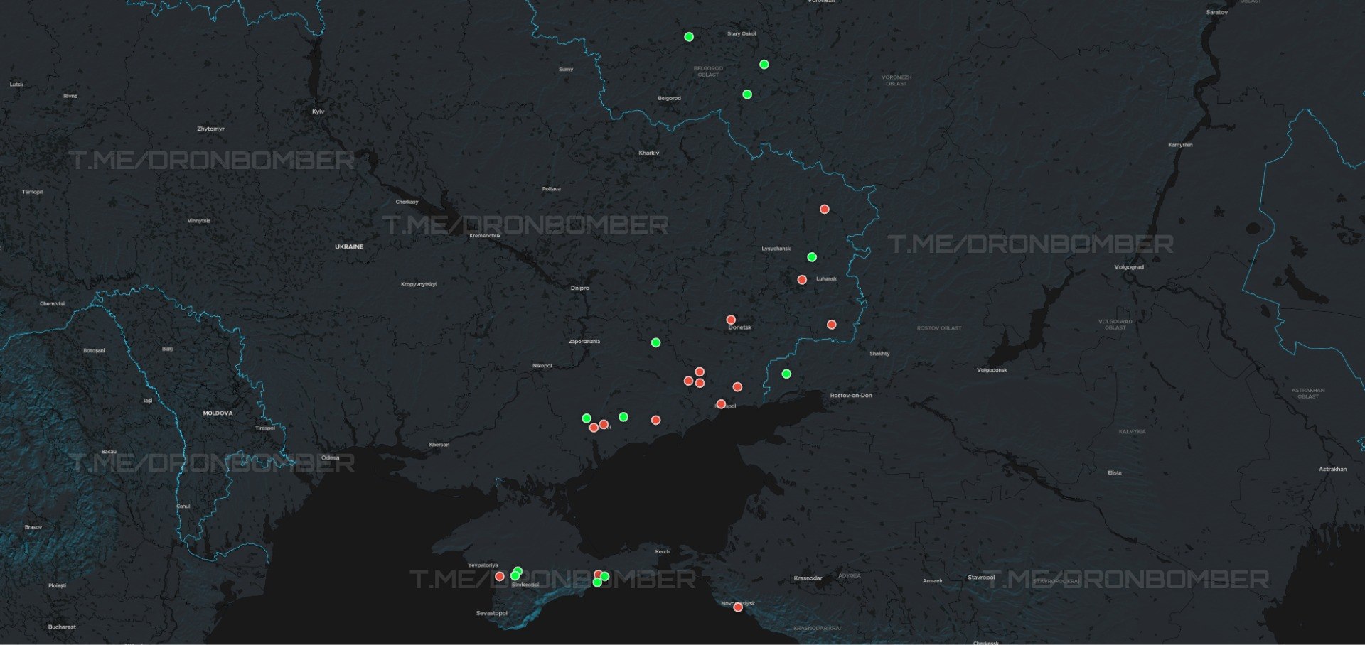Select the Kharkiv city label
This screenshot has width=1365, height=645.
click(649, 153)
